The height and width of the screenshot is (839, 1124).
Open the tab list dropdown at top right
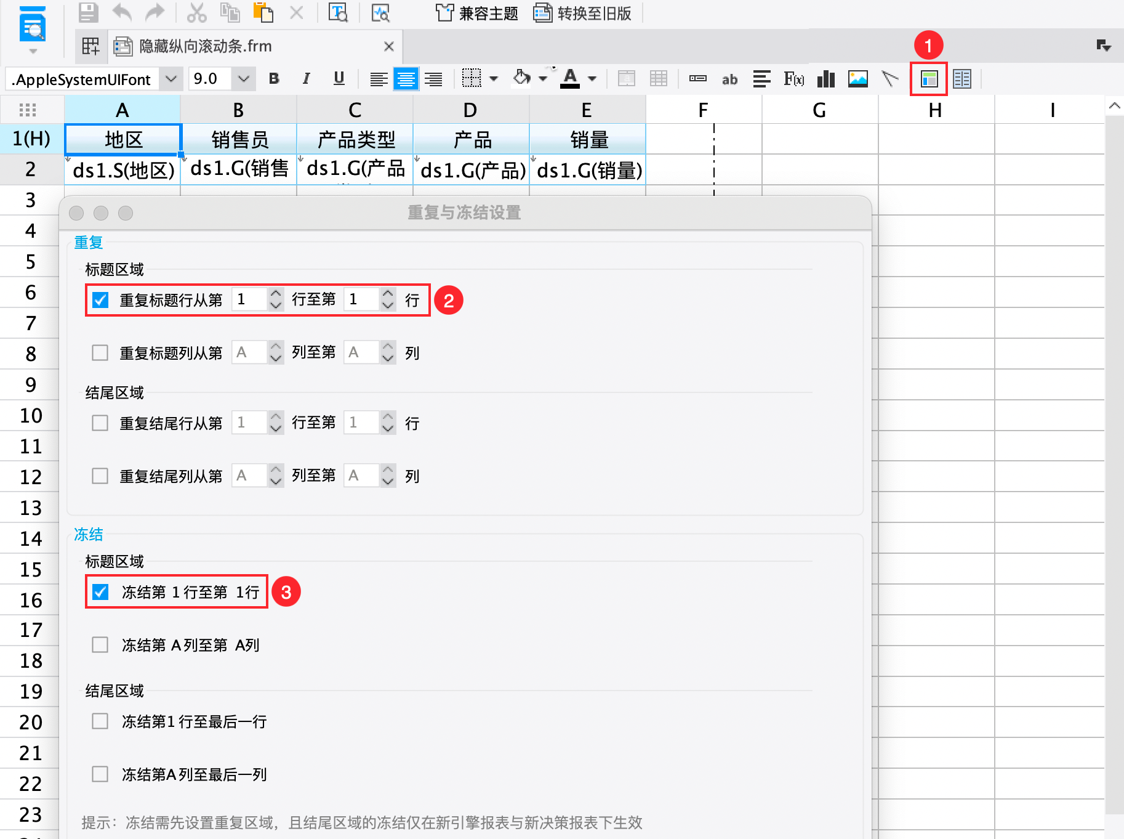click(1103, 46)
